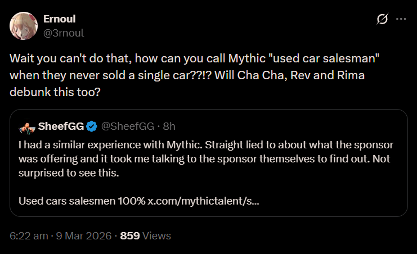
Task: Open SheefGG's small avatar in quoted post
Action: [26, 125]
